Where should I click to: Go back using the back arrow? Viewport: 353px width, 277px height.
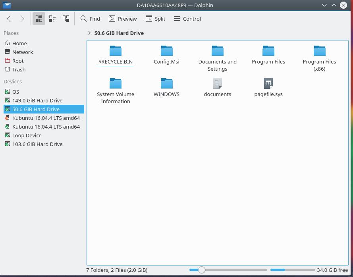click(9, 19)
